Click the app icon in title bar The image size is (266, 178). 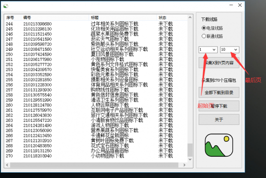coord(6,6)
